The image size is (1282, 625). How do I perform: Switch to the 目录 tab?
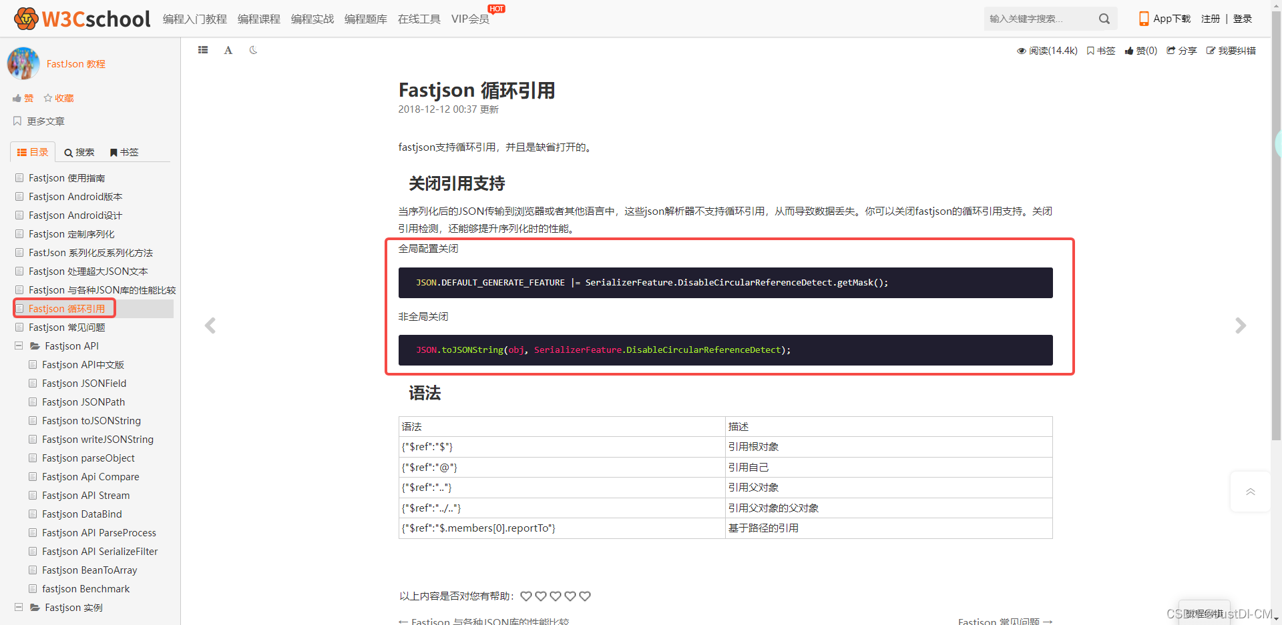click(33, 152)
